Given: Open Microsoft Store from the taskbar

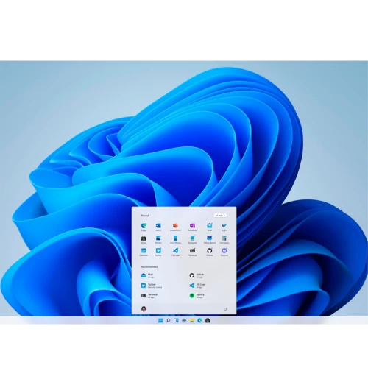Looking at the screenshot, I should [208, 320].
